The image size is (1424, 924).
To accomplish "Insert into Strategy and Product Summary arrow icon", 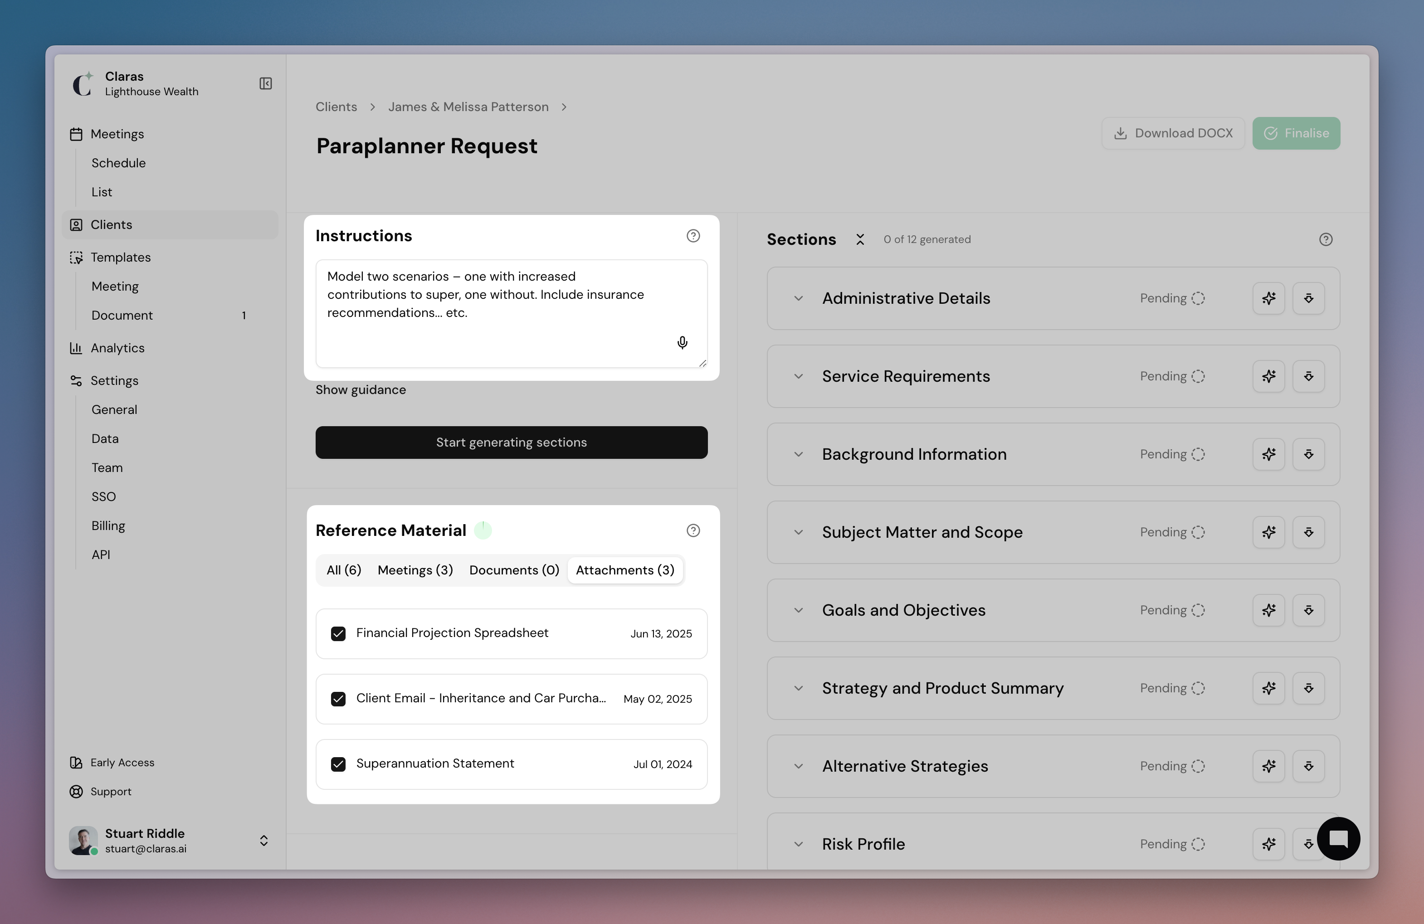I will [1308, 688].
